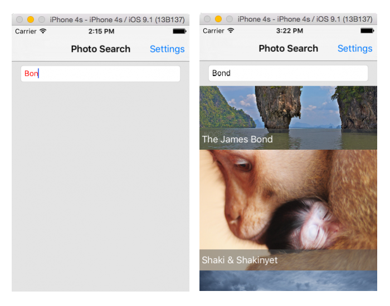Viewport: 390px width, 306px height.
Task: Tap 'Photo Search' title in the 2:15 PM simulator
Action: coord(100,49)
